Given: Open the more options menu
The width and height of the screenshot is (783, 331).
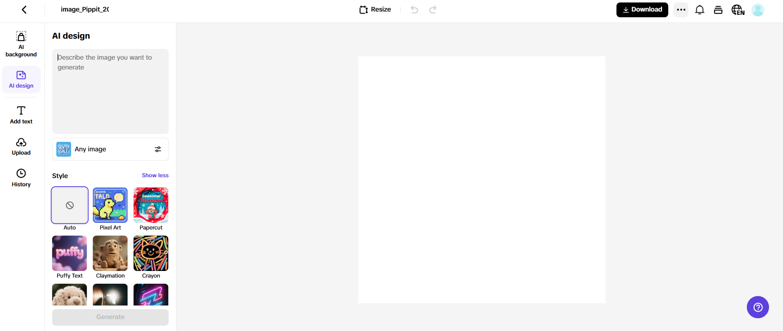Looking at the screenshot, I should coord(681,10).
